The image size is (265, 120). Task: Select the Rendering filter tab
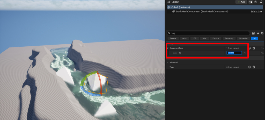pyautogui.click(x=229, y=38)
